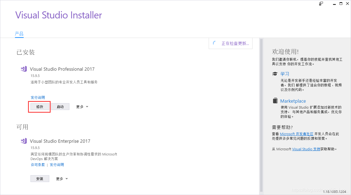The height and width of the screenshot is (195, 351).
Task: Open Microsoft 开发者社区 link
Action: (x=297, y=134)
